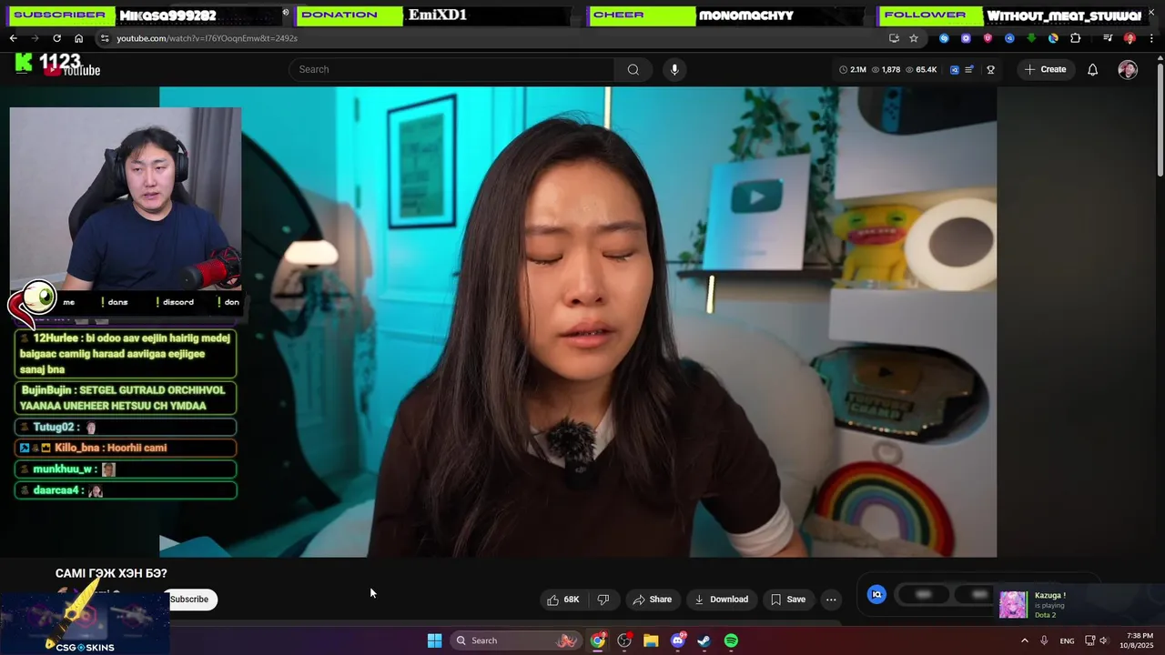Screen dimensions: 1165x655
Task: Open the pink shield extension icon
Action: click(x=988, y=38)
